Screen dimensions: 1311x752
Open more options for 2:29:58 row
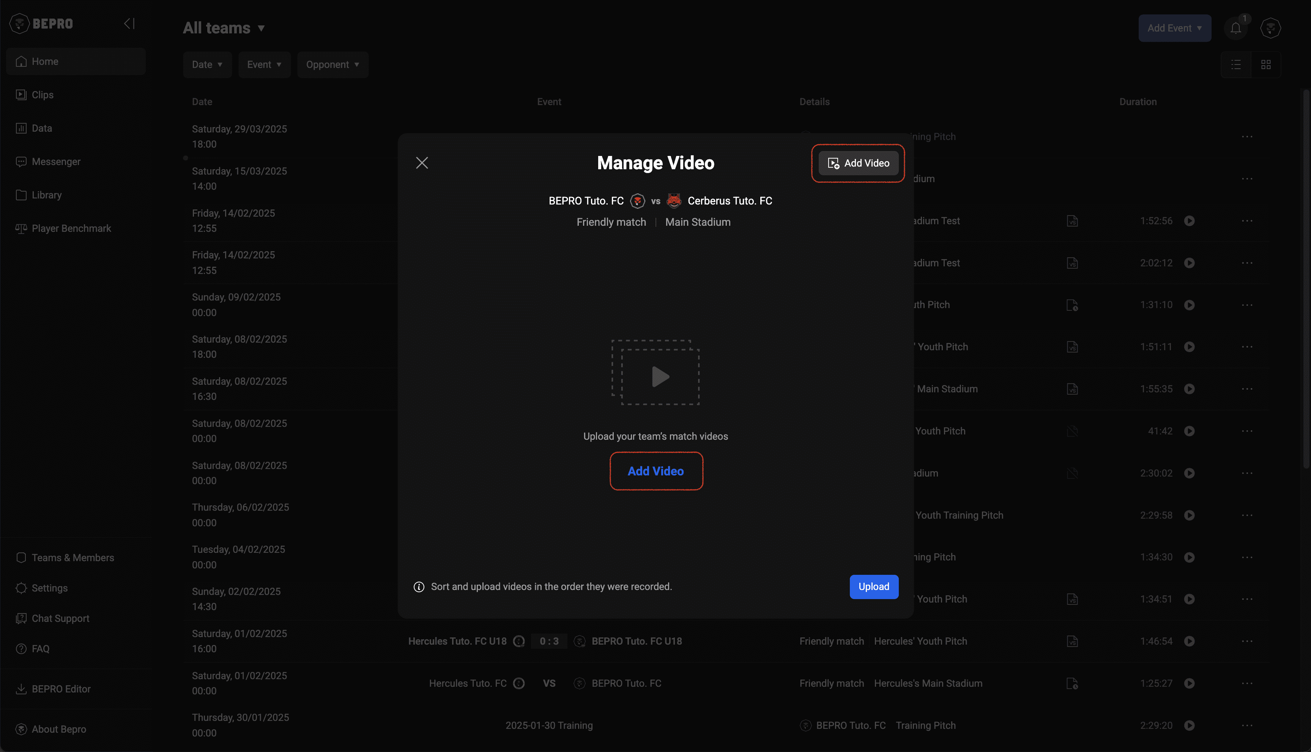click(1247, 516)
